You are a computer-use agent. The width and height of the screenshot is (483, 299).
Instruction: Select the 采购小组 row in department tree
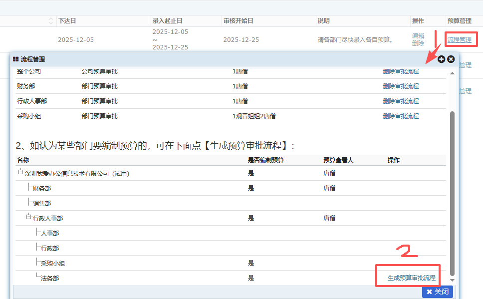53,263
